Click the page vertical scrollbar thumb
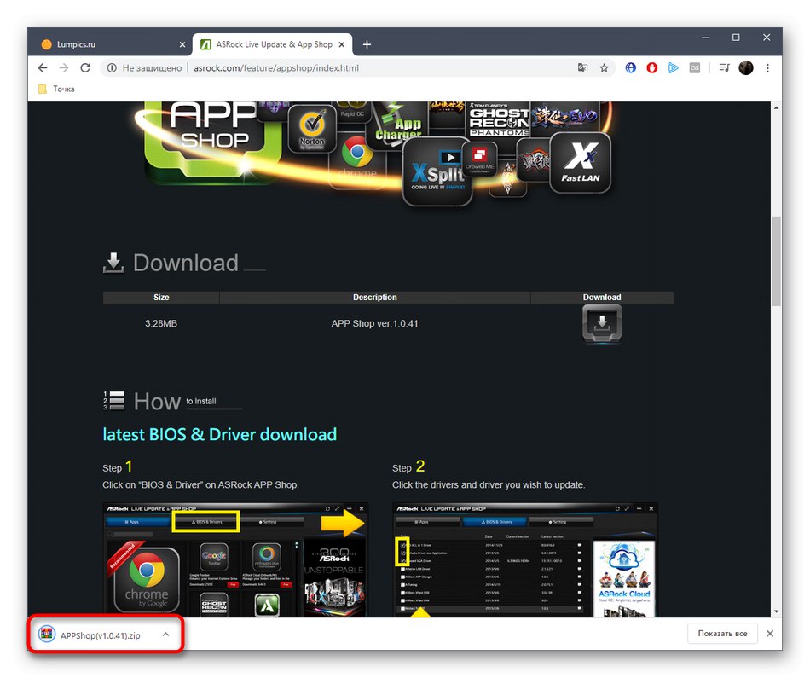 tap(776, 262)
